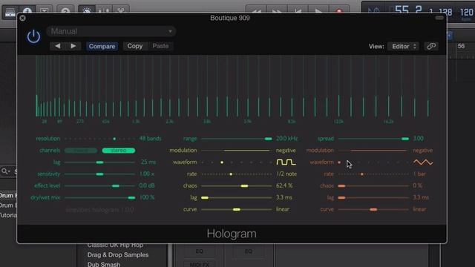Click the triangle waveform icon

pyautogui.click(x=423, y=162)
